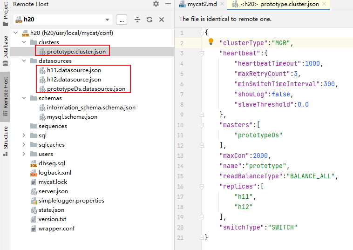Click the maxCon value 2000
This screenshot has width=353, height=250.
260,155
